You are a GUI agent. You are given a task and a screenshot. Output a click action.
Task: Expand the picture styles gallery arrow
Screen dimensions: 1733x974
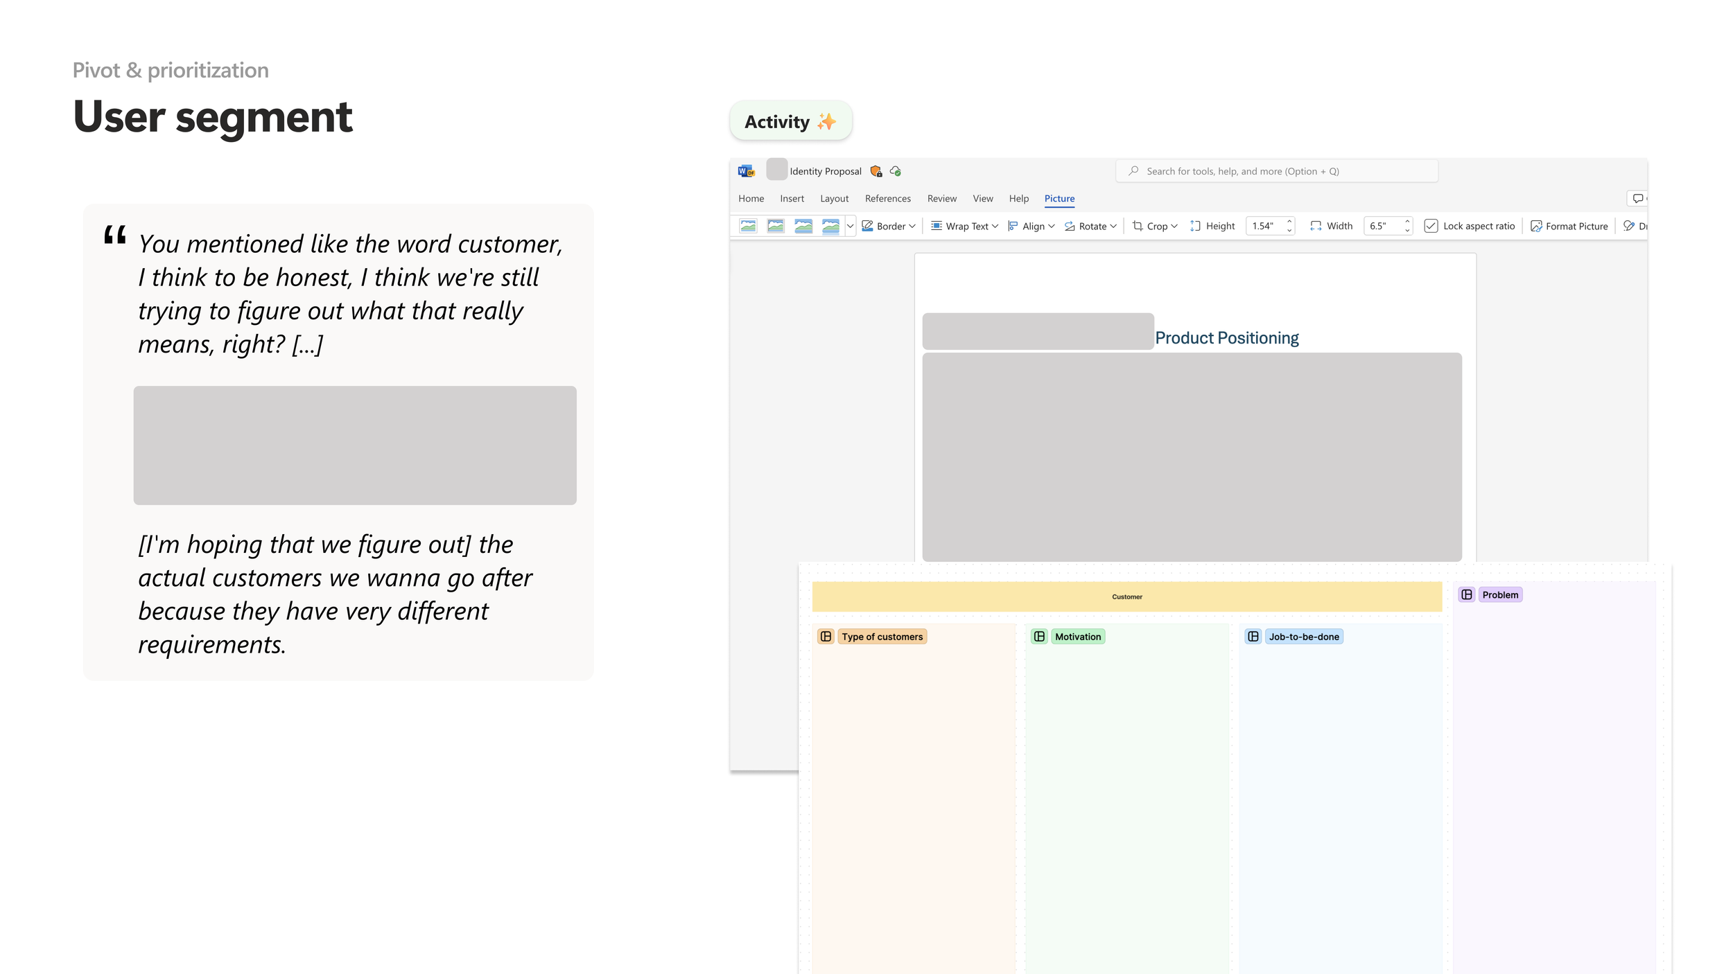coord(850,226)
